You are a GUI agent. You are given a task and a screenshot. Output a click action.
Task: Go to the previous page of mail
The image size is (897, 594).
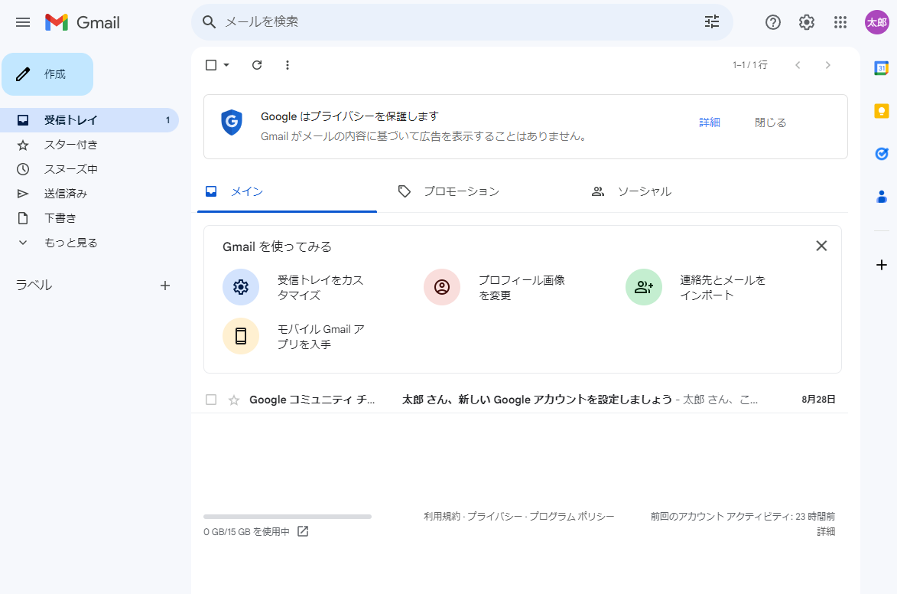click(798, 65)
